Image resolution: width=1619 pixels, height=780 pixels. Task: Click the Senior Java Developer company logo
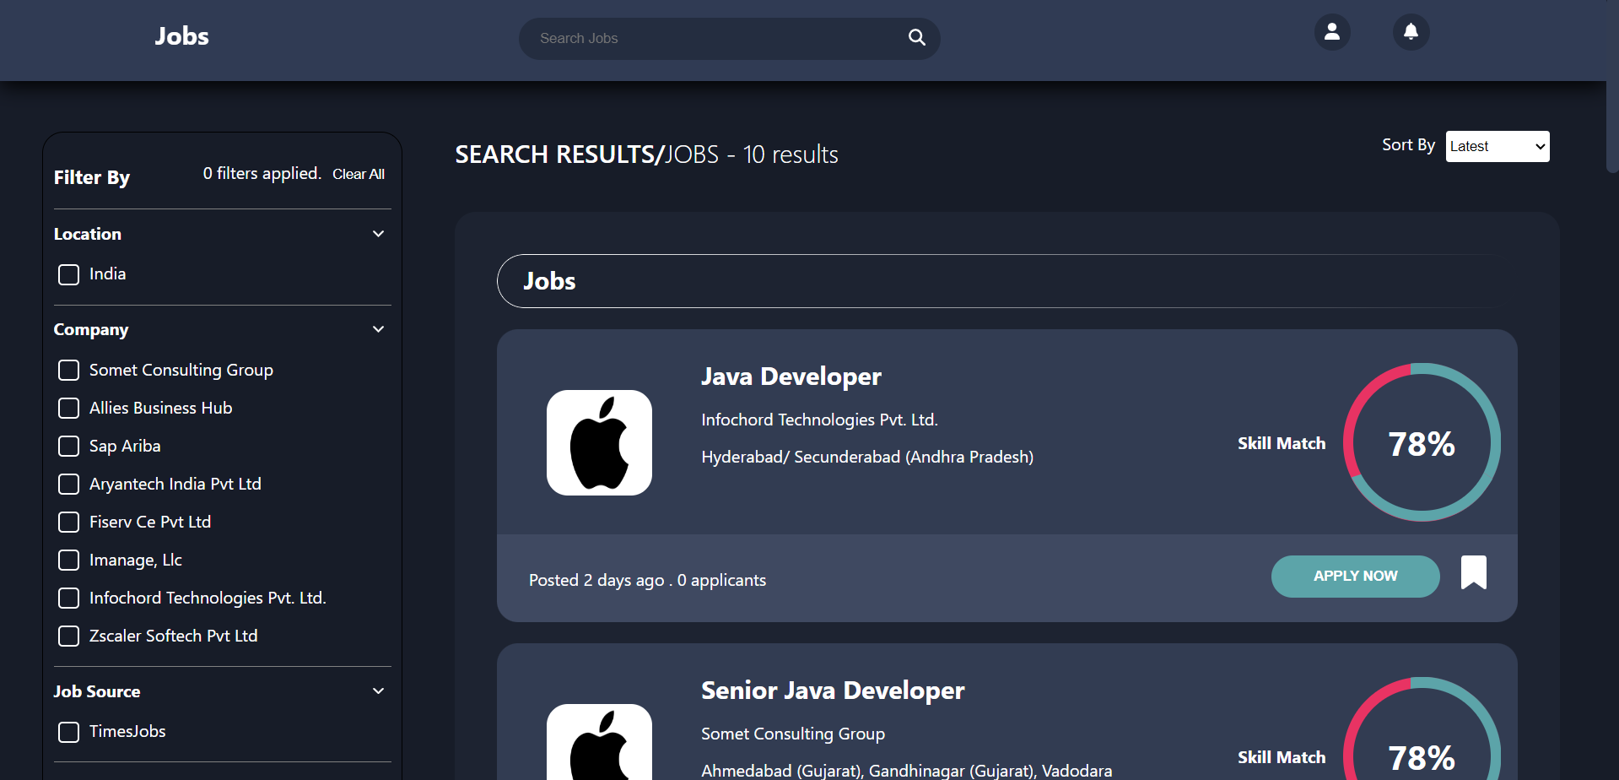coord(599,742)
